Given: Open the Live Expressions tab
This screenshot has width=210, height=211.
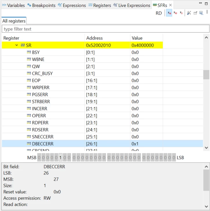Looking at the screenshot, I should [x=132, y=5].
